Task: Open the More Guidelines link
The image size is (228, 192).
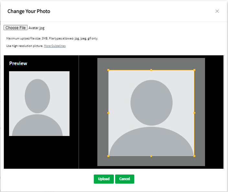Action: pos(55,46)
